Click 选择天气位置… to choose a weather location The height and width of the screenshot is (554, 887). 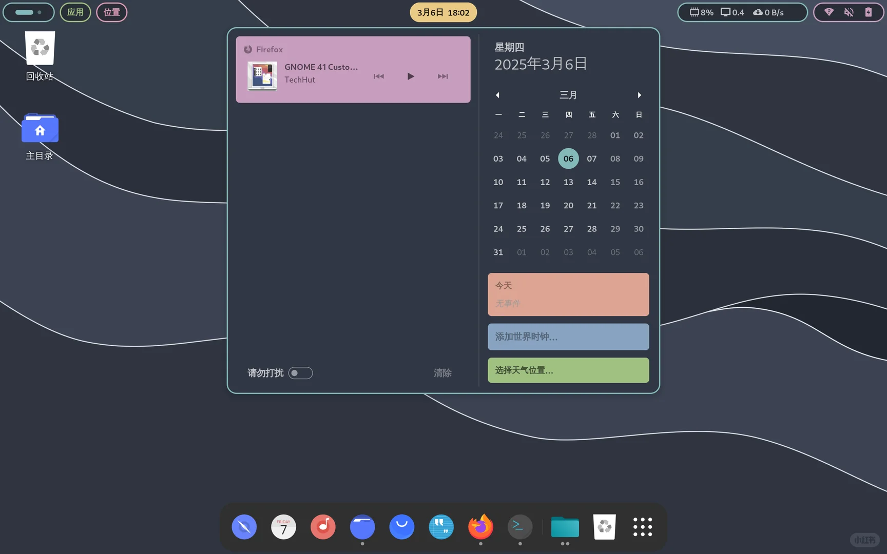[568, 370]
